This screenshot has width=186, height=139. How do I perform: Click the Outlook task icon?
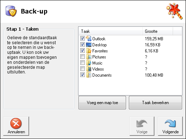[x=89, y=38]
